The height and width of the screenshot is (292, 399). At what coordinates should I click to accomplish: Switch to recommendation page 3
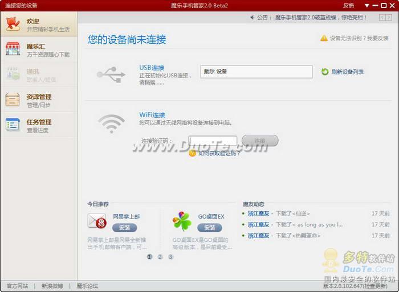click(x=170, y=257)
